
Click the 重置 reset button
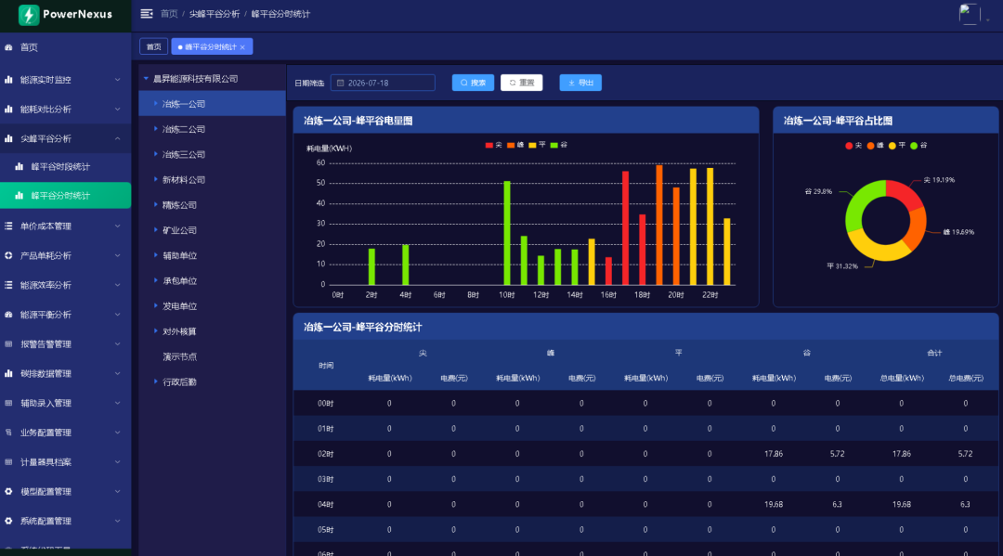coord(521,84)
